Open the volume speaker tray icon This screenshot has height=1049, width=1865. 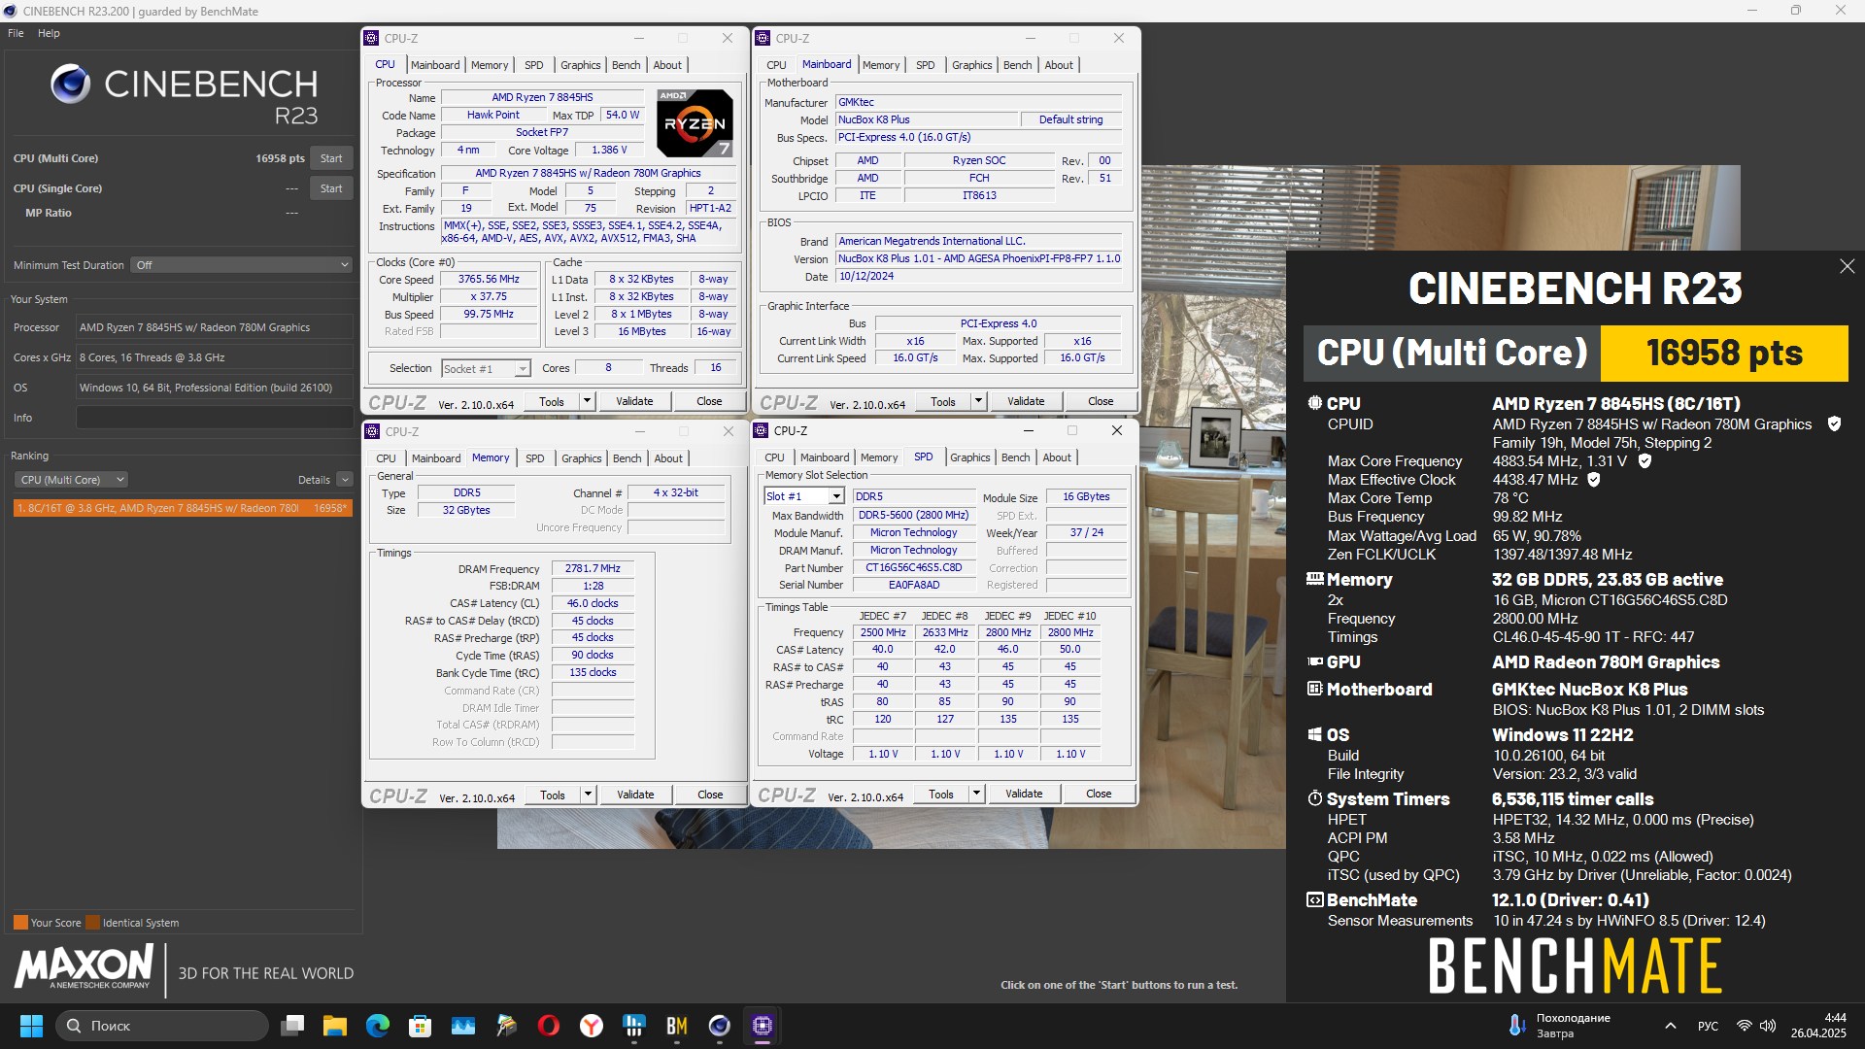coord(1768,1026)
